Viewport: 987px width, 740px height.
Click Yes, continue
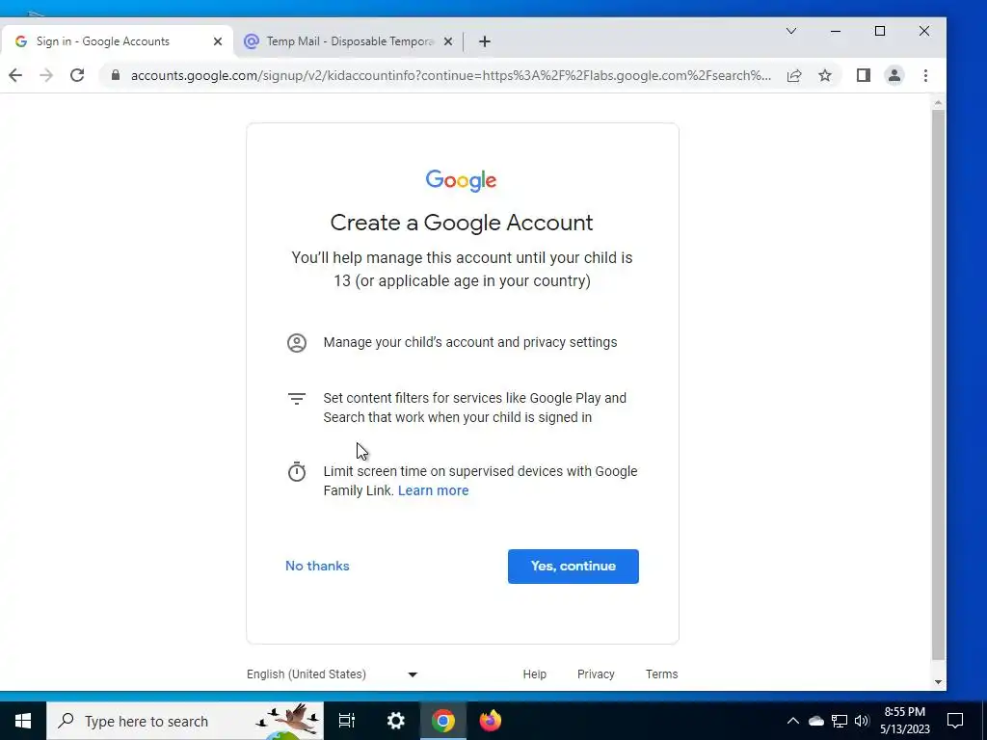tap(573, 567)
